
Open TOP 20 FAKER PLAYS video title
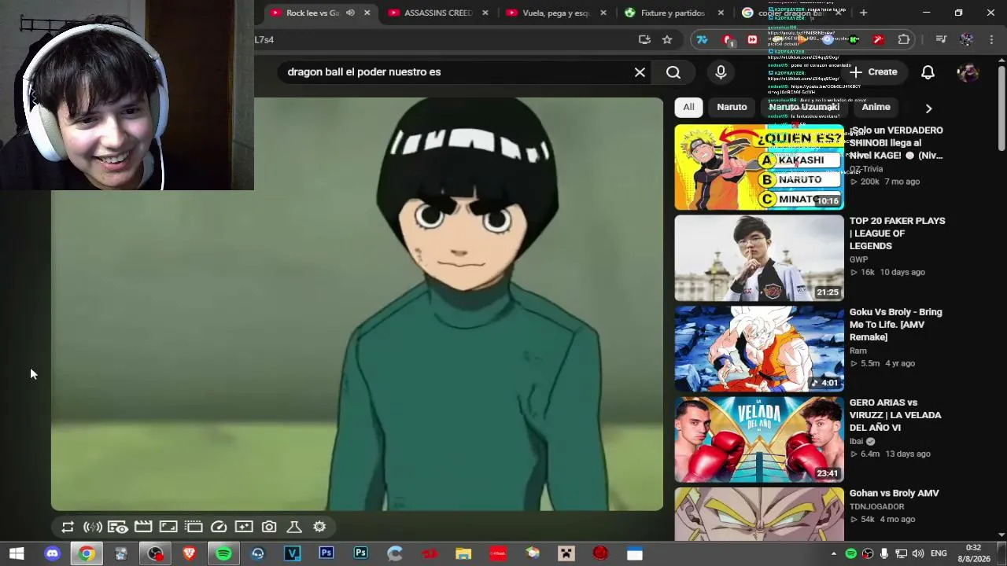tap(897, 233)
